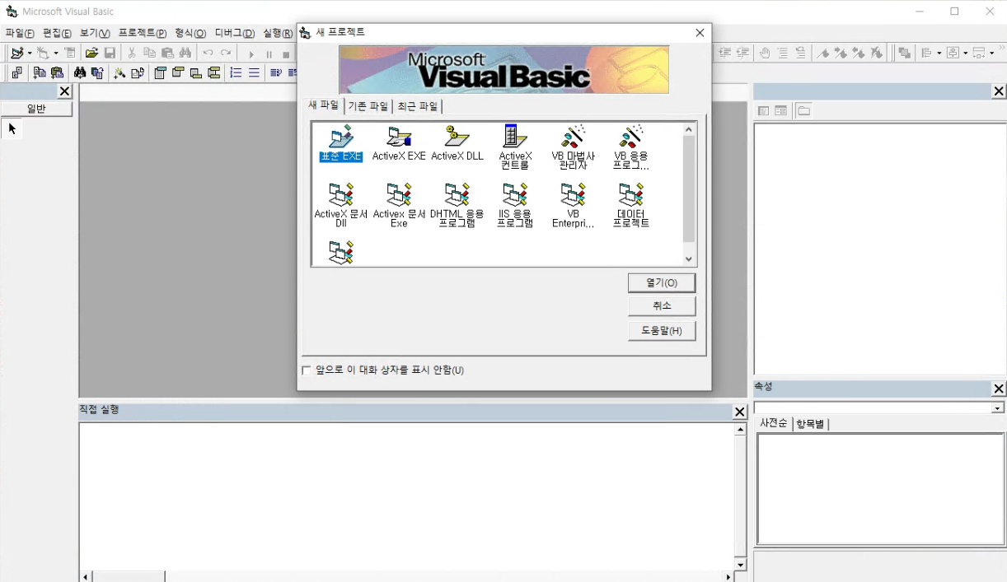Image resolution: width=1007 pixels, height=582 pixels.
Task: Open the Menu Editor toolbar icon
Action: click(x=70, y=53)
